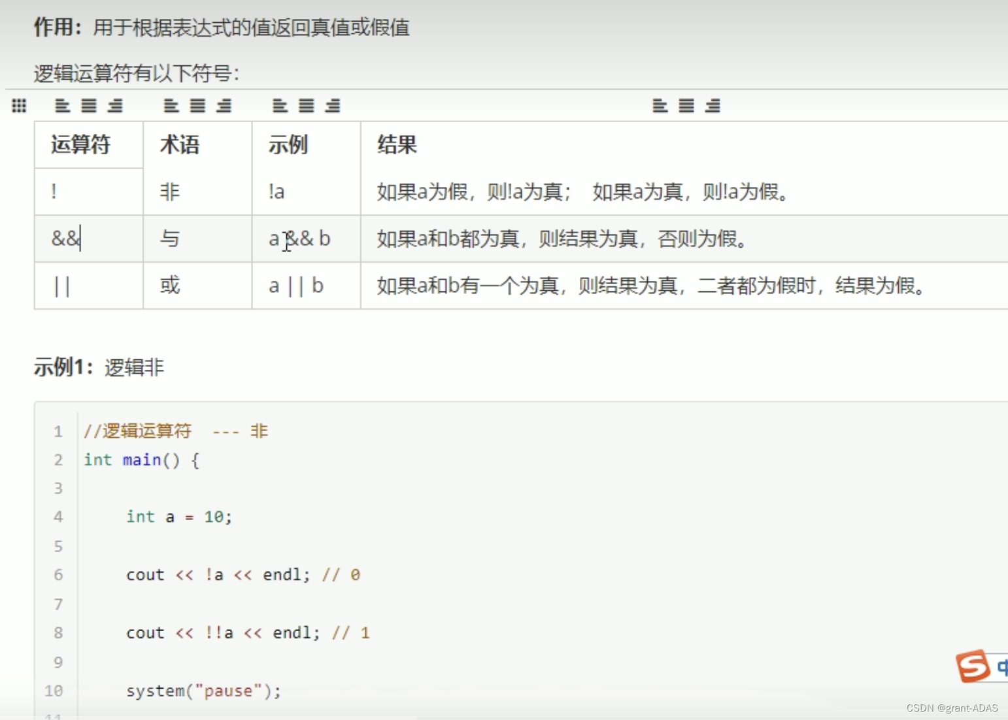1008x720 pixels.
Task: Click the a && b example cell
Action: tap(307, 238)
